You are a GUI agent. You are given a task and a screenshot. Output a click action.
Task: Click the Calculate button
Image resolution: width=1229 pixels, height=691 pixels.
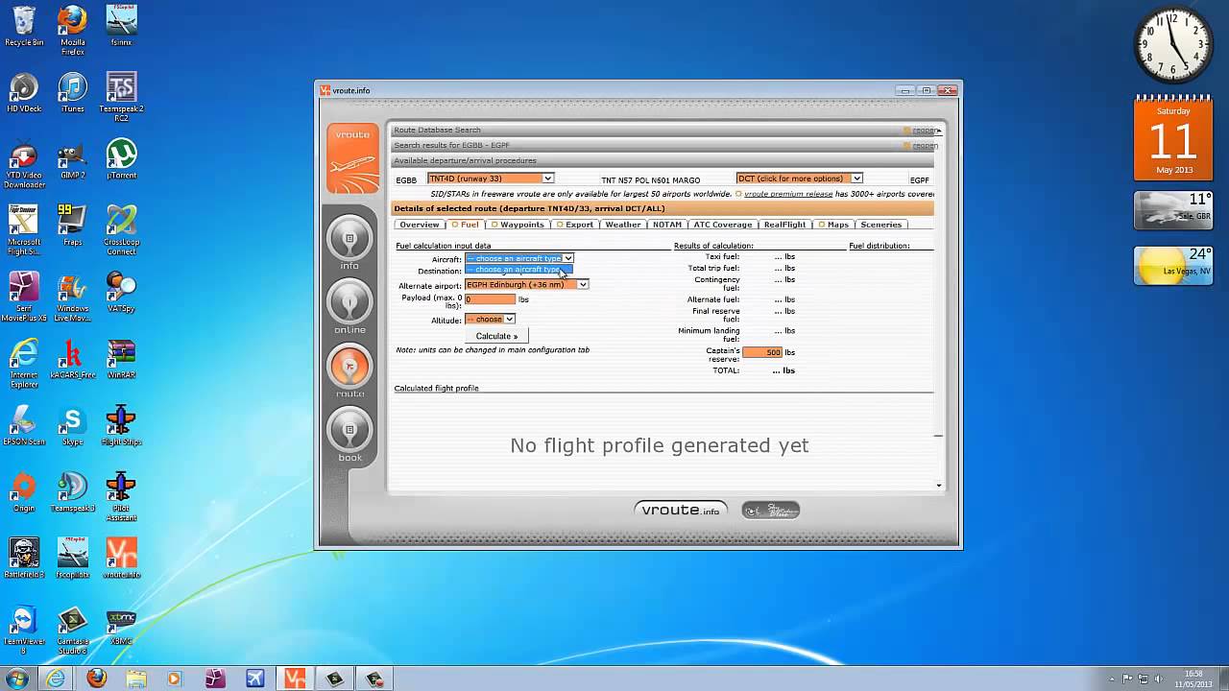pyautogui.click(x=496, y=336)
